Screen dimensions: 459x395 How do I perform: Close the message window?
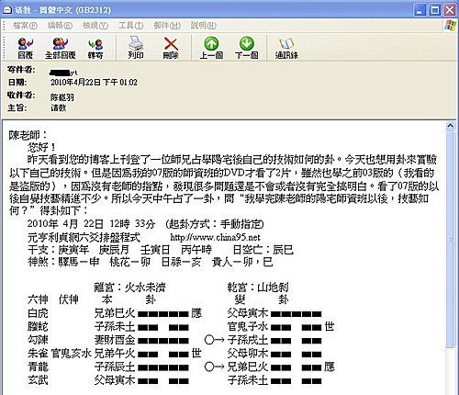point(450,10)
